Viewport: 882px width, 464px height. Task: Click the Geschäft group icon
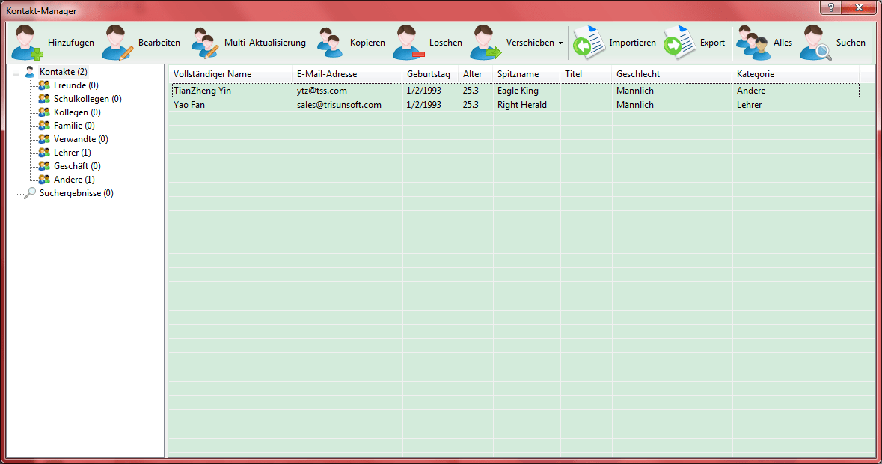click(x=44, y=166)
